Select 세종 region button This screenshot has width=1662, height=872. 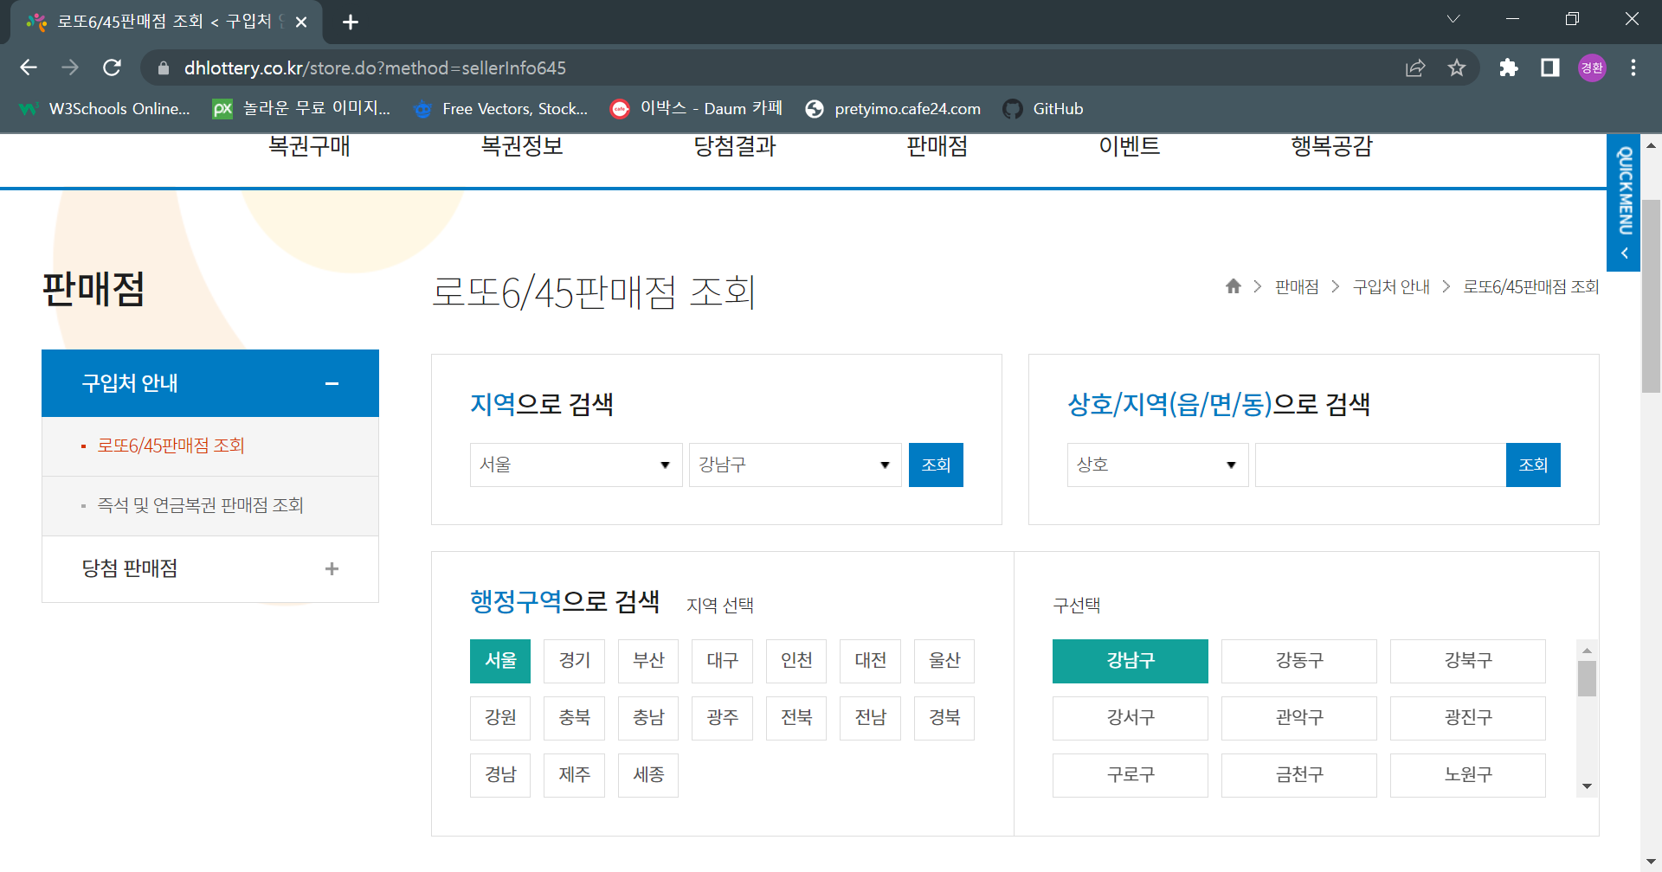(648, 775)
